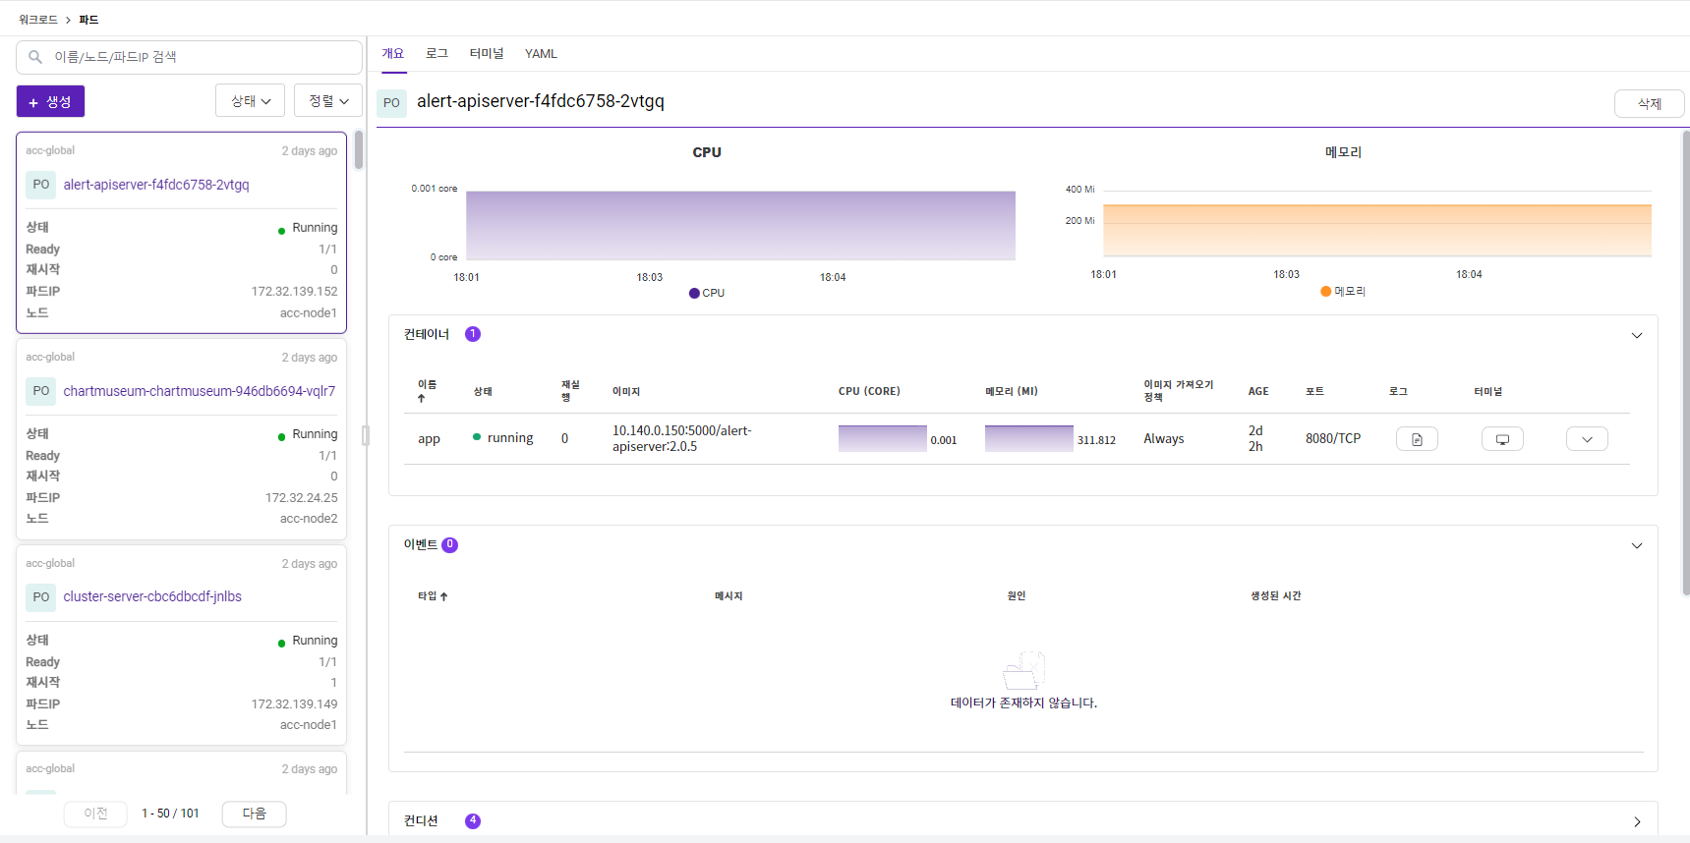Toggle CPU legend marker in chart
Viewport: 1690px width, 843px height.
point(694,293)
